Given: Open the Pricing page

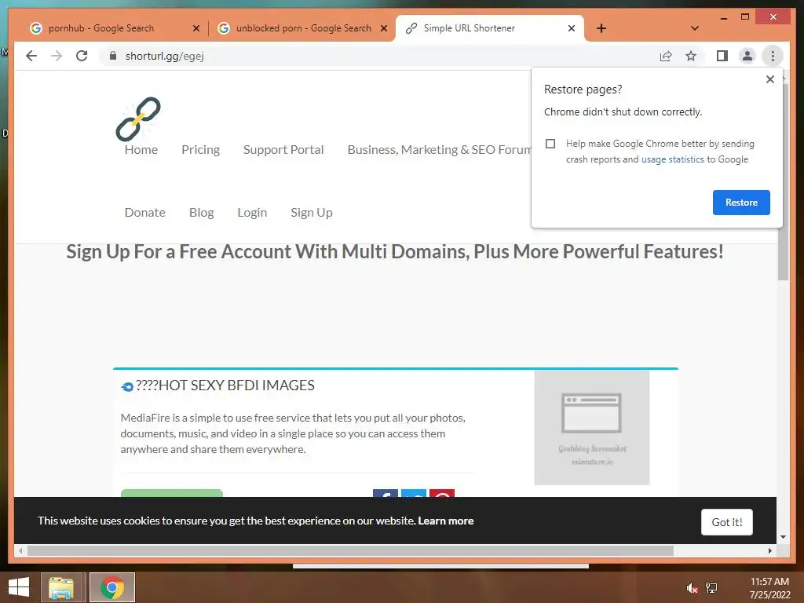Looking at the screenshot, I should point(200,150).
